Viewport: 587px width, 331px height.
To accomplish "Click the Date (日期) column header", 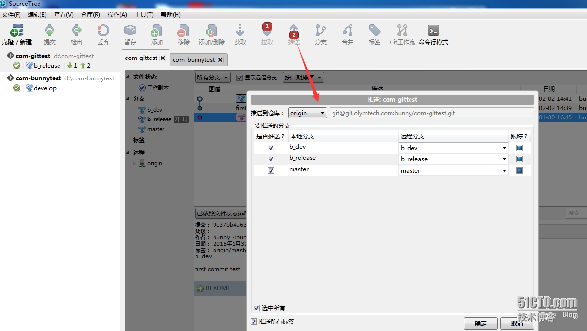I will tap(549, 89).
